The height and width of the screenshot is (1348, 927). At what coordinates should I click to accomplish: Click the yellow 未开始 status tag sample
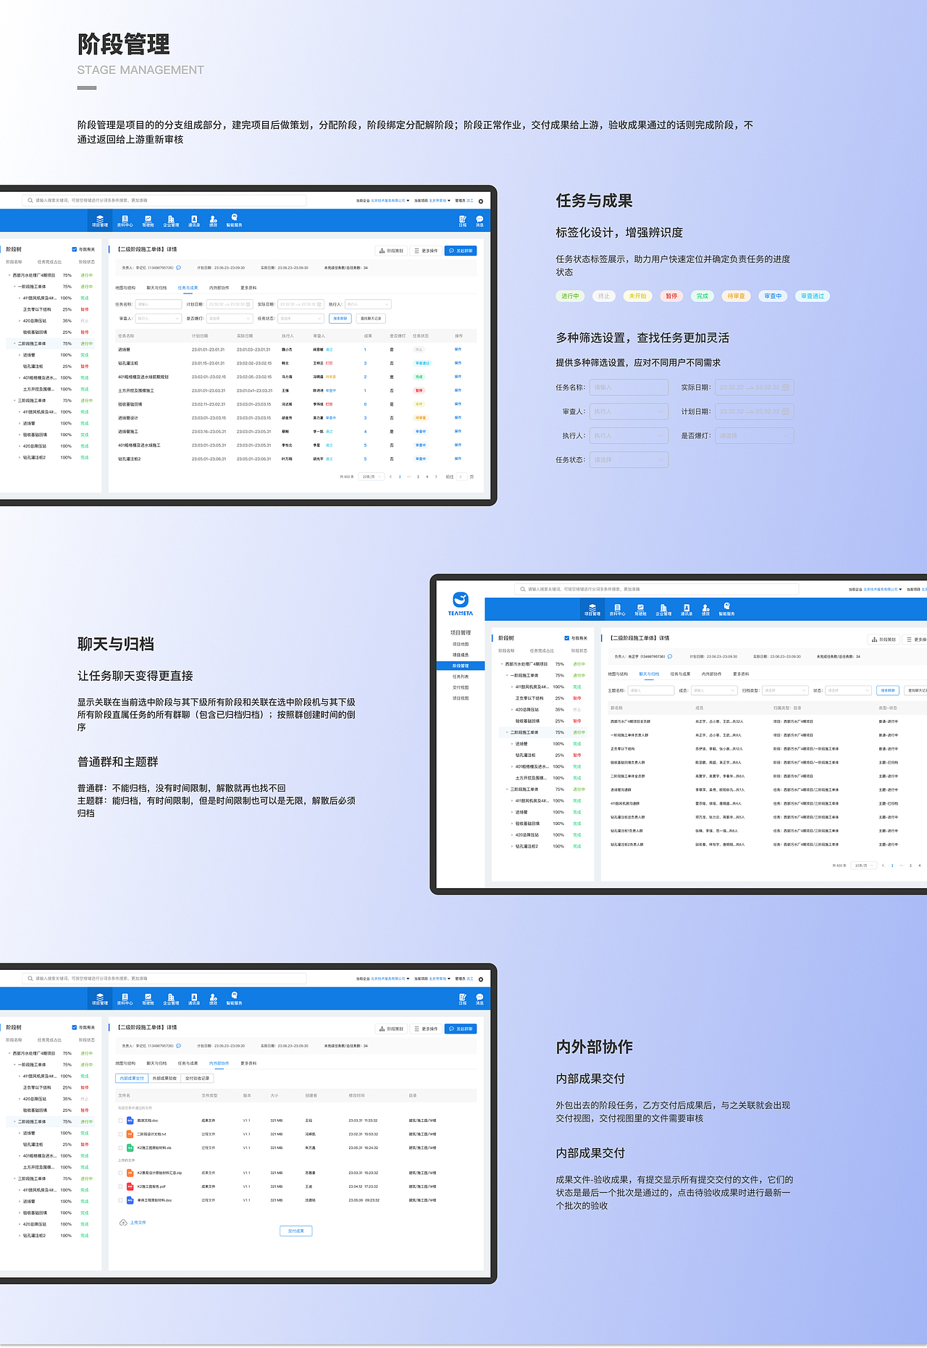pos(637,296)
